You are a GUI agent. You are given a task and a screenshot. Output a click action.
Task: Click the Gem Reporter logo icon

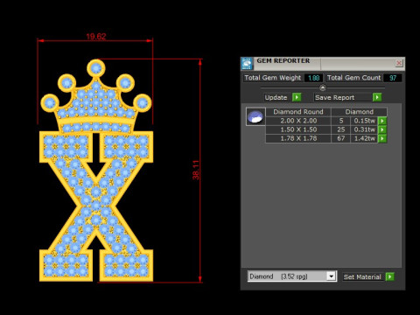[x=247, y=63]
